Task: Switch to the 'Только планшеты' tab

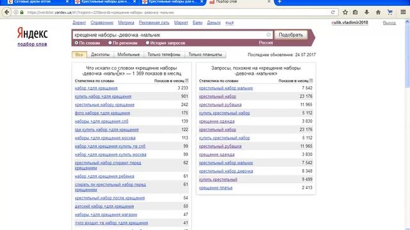Action: coord(205,54)
